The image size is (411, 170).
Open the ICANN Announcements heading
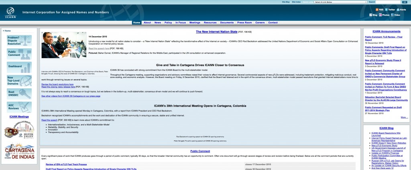387,31
